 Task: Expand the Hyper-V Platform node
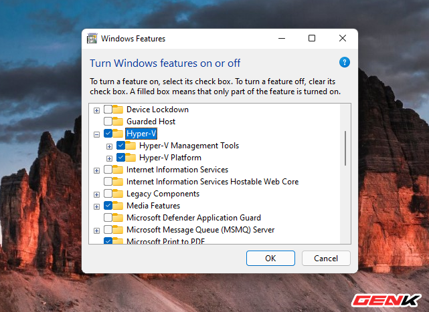coord(109,158)
